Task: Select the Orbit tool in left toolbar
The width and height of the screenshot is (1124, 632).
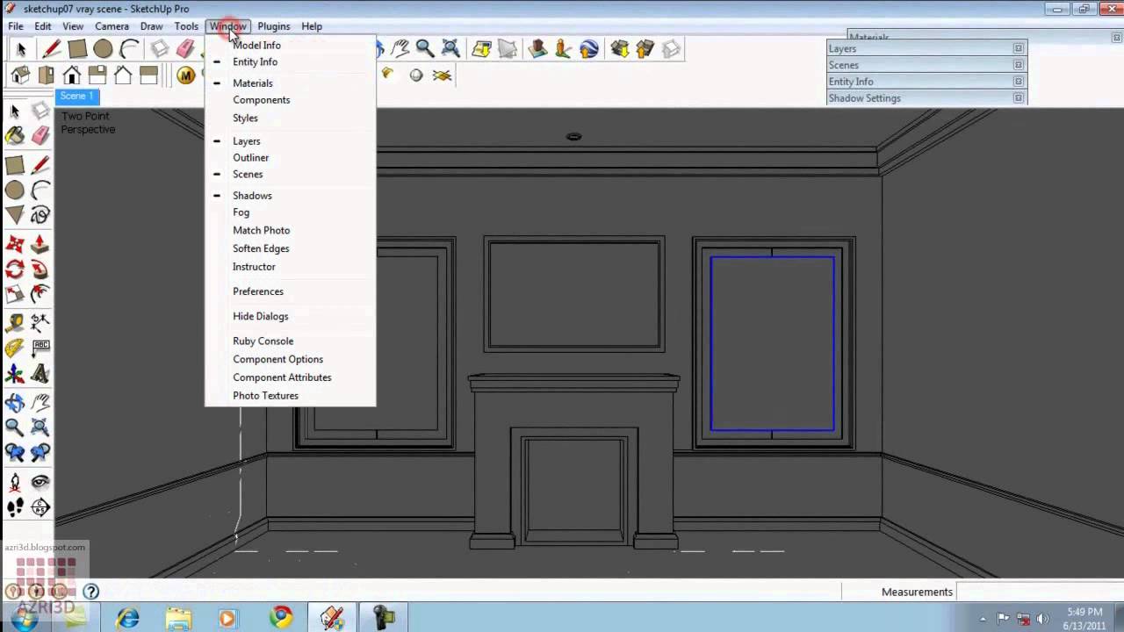Action: click(x=15, y=403)
